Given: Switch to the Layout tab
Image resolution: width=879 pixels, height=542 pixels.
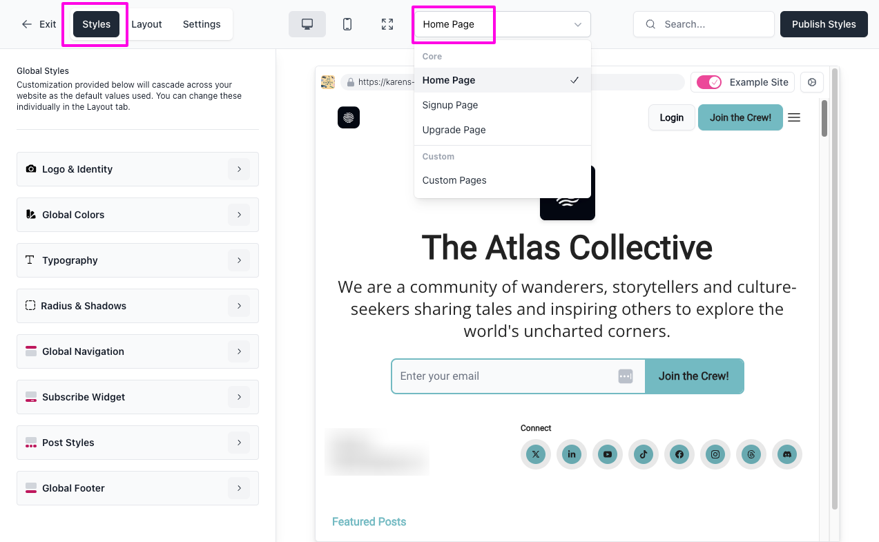Looking at the screenshot, I should [x=146, y=24].
